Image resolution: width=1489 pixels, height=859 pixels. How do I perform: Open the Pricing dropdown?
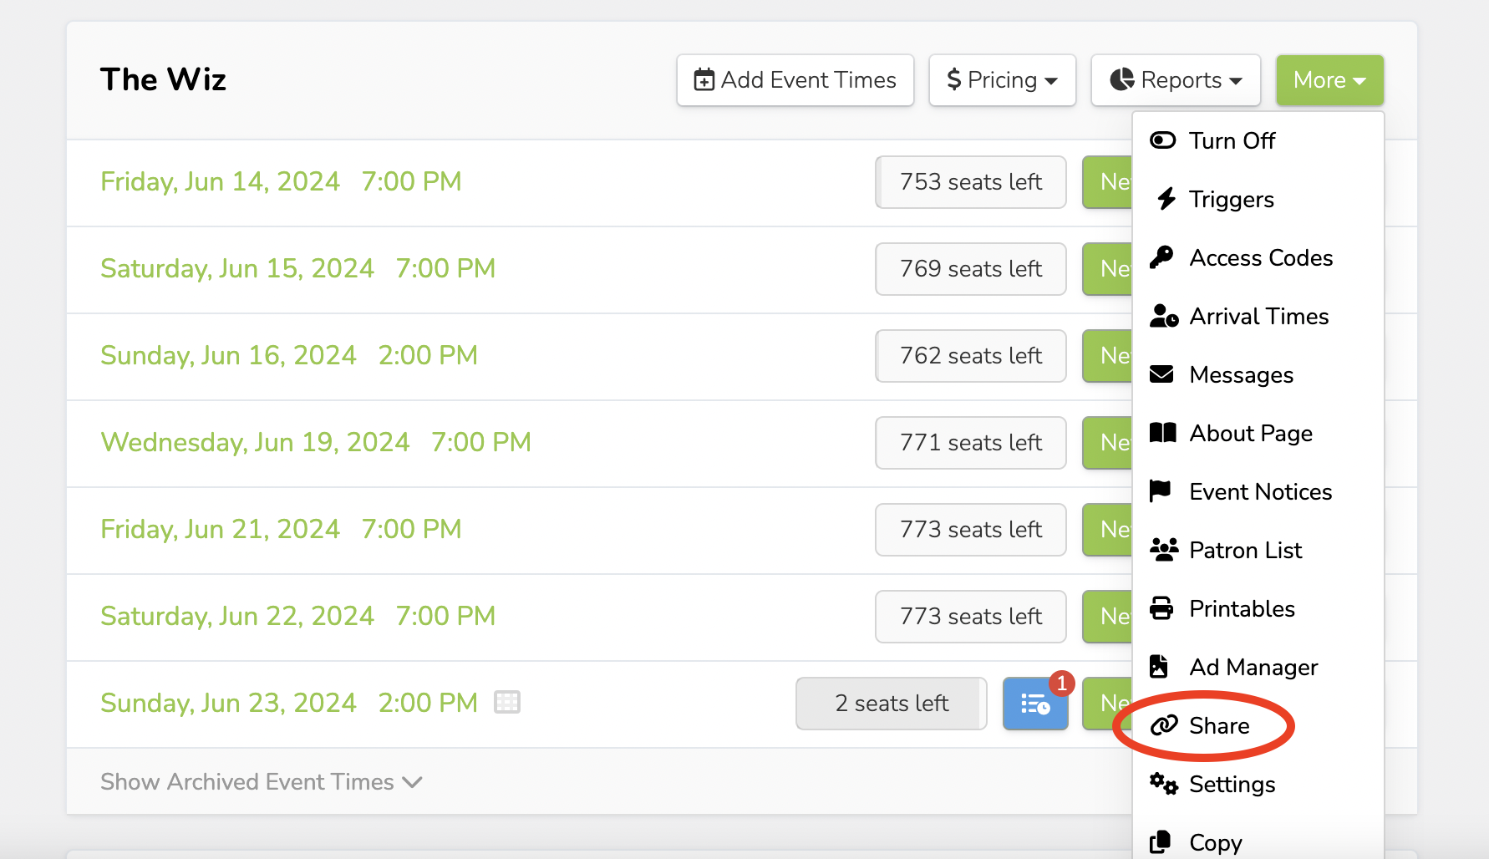pos(1002,80)
